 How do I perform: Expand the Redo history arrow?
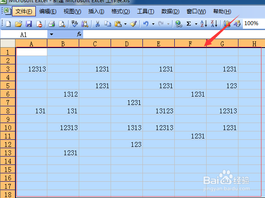tap(168, 24)
